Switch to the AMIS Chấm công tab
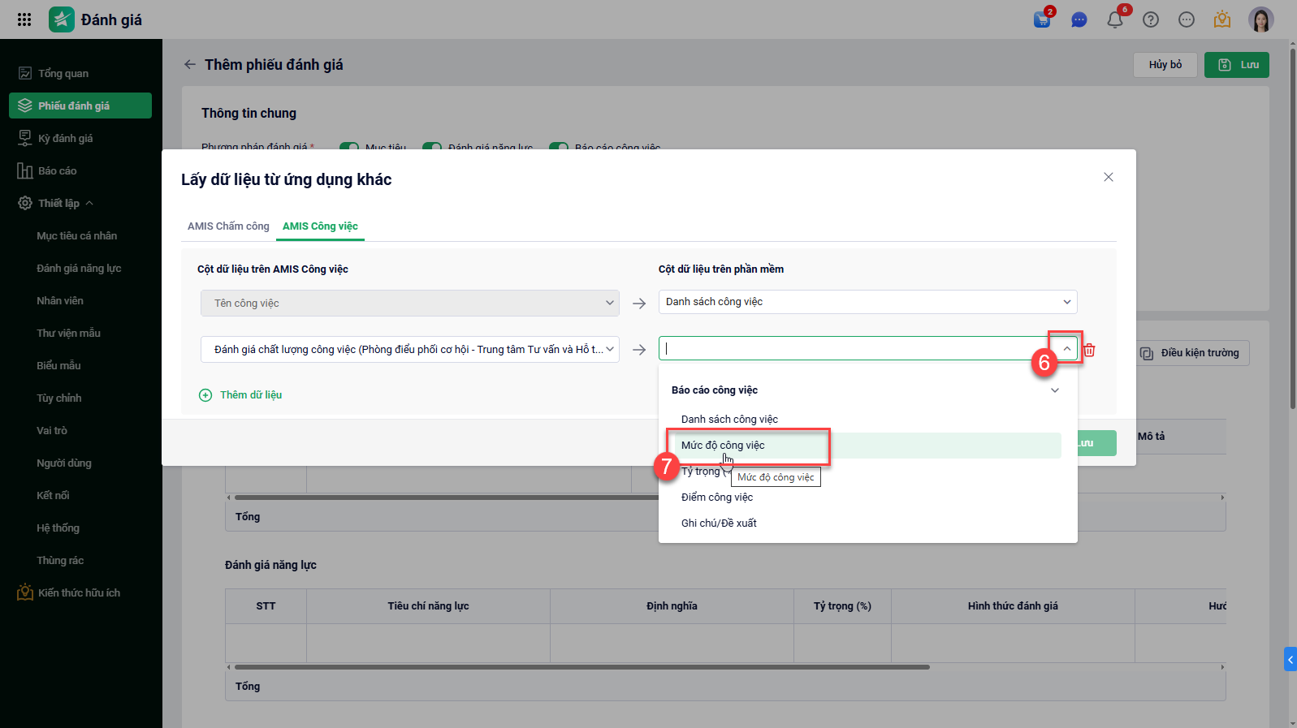Viewport: 1297px width, 728px height. [x=228, y=226]
